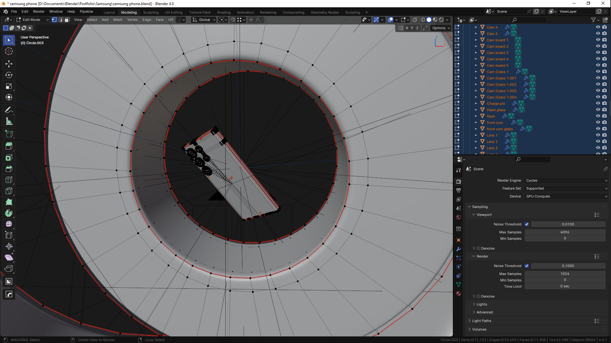Open the Render Engine dropdown

point(566,180)
